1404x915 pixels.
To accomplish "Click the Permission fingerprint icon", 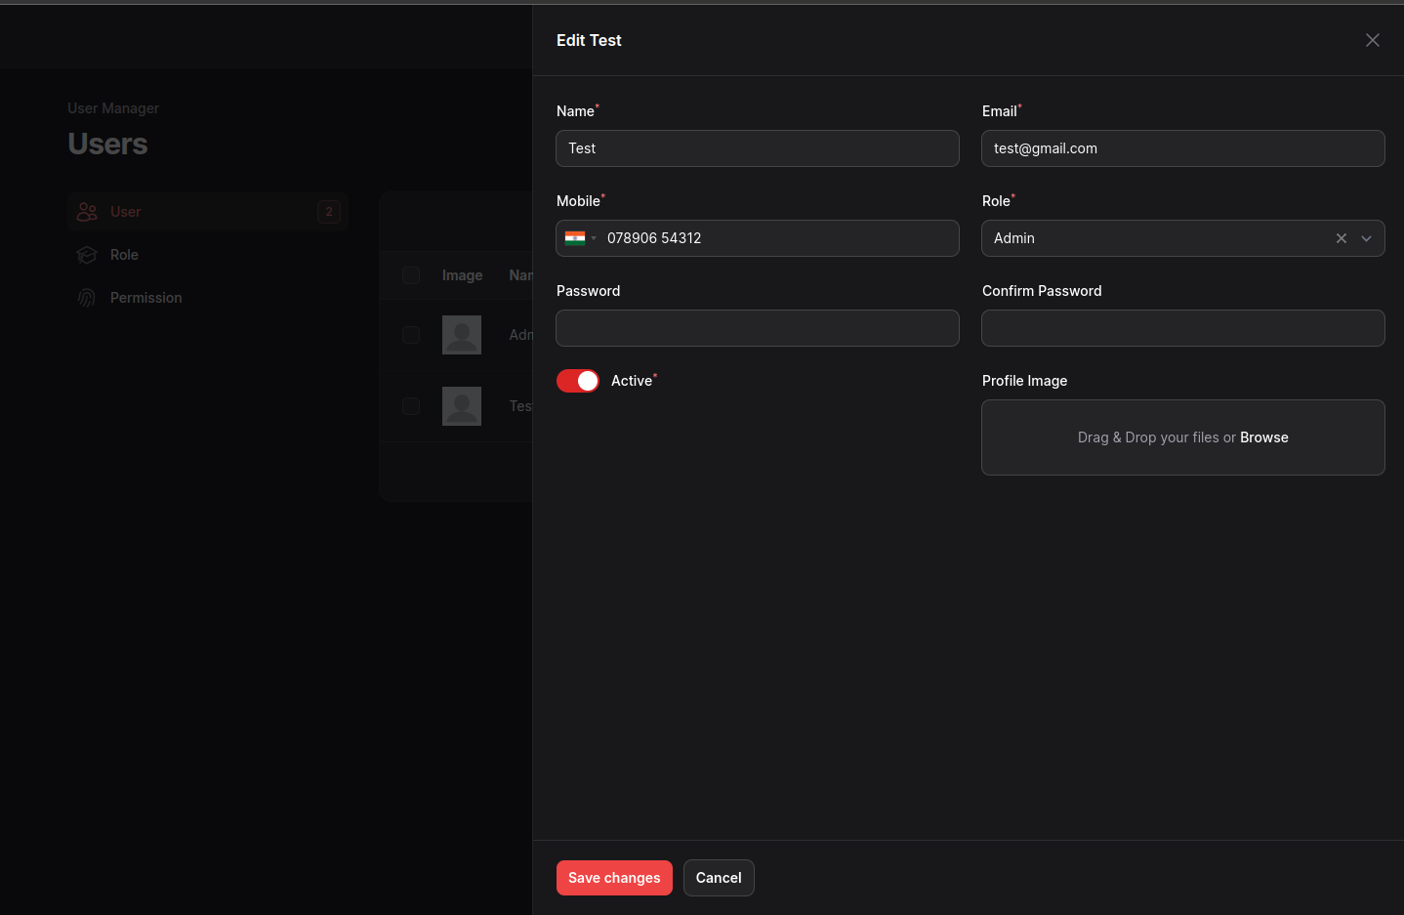I will tap(86, 298).
